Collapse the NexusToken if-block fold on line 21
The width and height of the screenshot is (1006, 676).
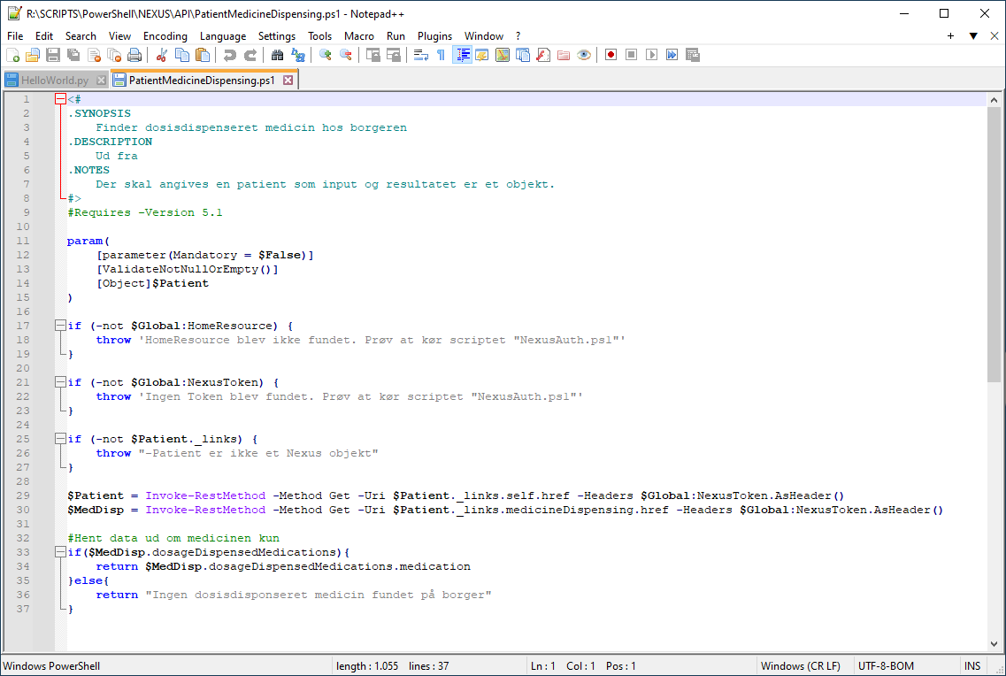tap(60, 381)
